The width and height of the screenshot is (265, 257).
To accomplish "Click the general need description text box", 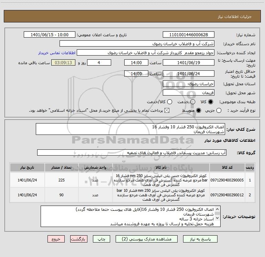I will tap(130, 129).
